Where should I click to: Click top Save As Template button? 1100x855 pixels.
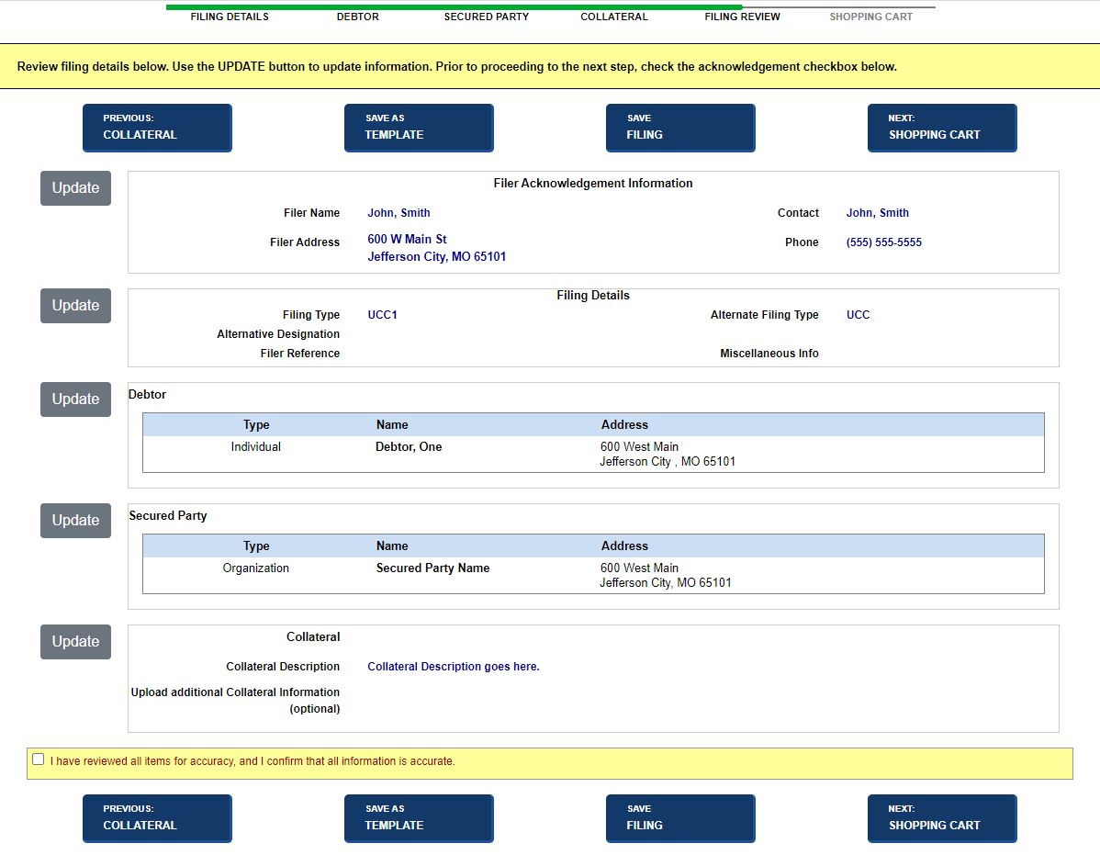point(419,128)
